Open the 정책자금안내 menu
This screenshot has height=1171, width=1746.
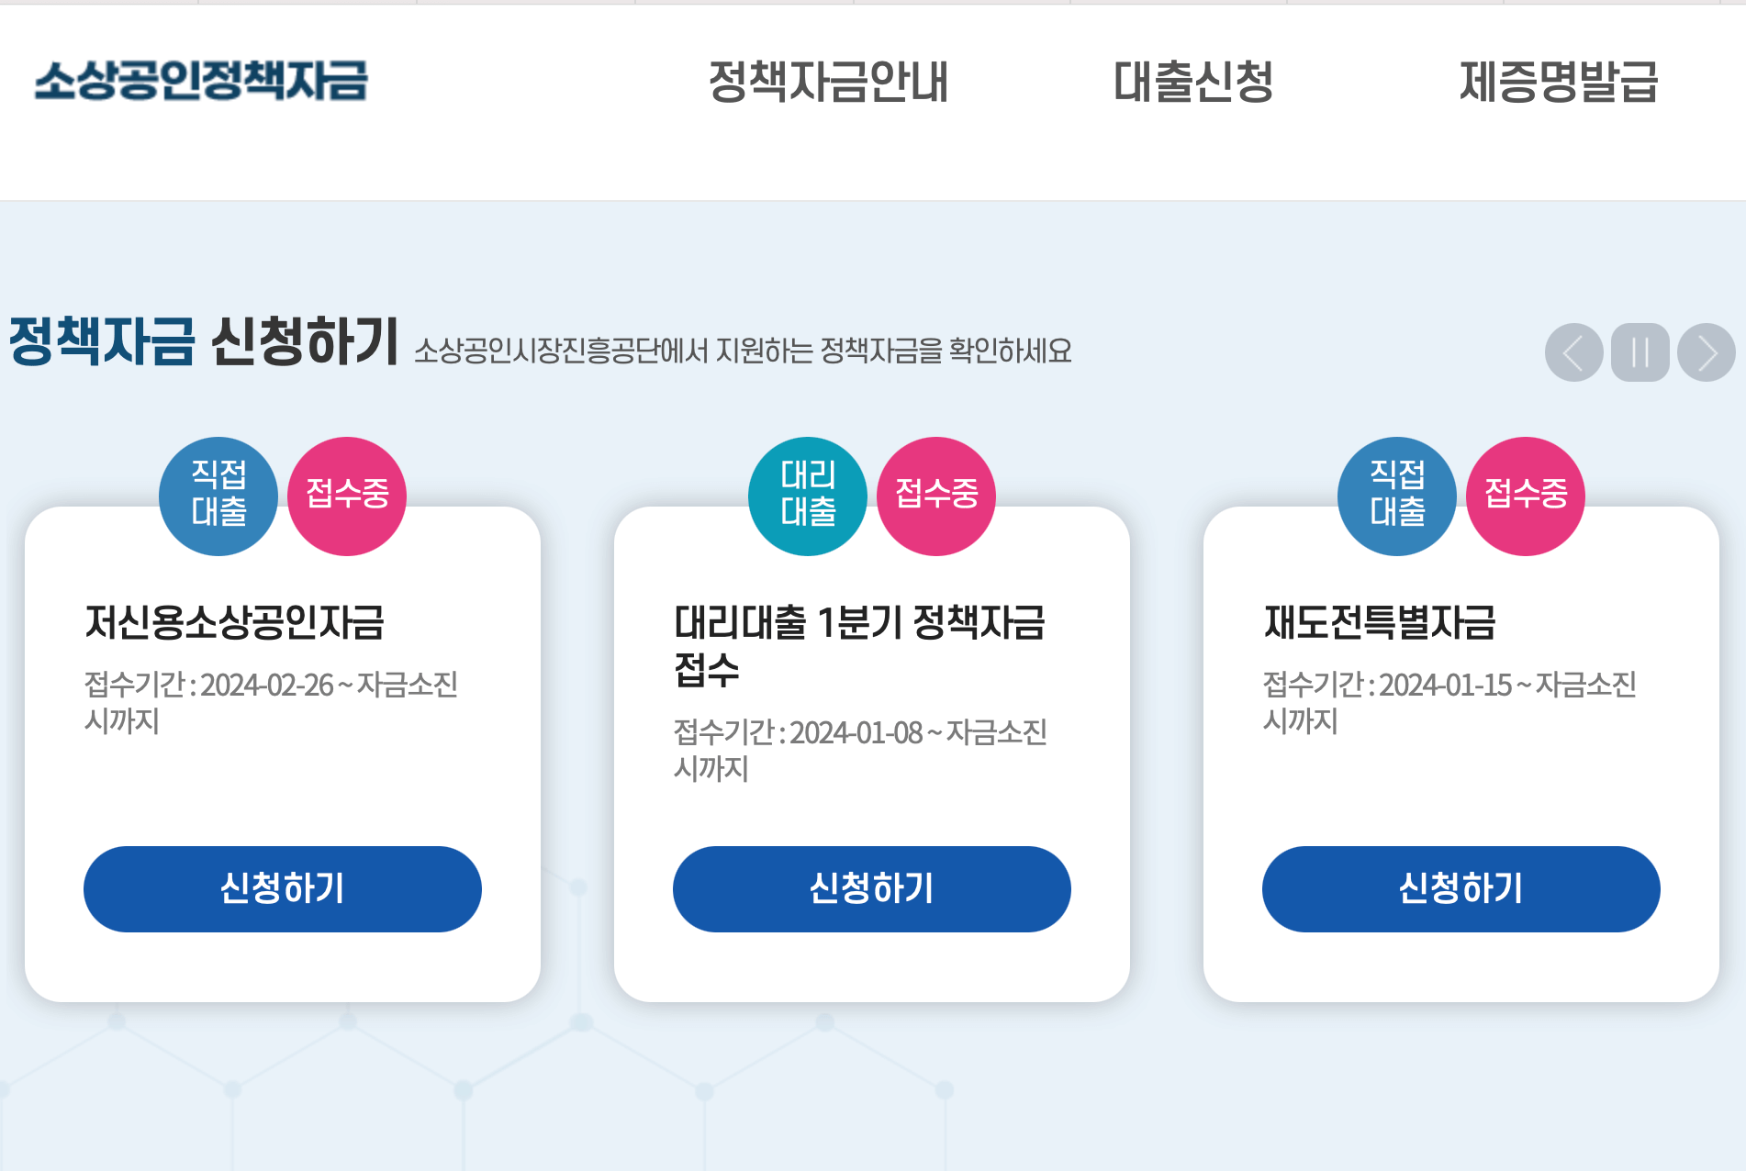click(x=829, y=84)
